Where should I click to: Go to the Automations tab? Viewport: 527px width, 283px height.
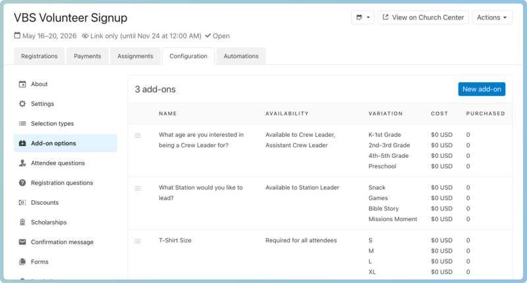(x=240, y=57)
